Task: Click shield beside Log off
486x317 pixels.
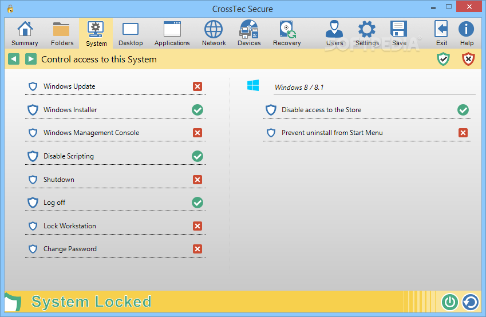Action: 33,203
